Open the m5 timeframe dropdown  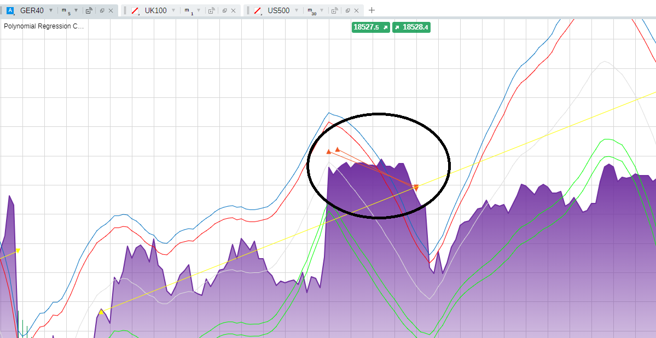coord(76,10)
